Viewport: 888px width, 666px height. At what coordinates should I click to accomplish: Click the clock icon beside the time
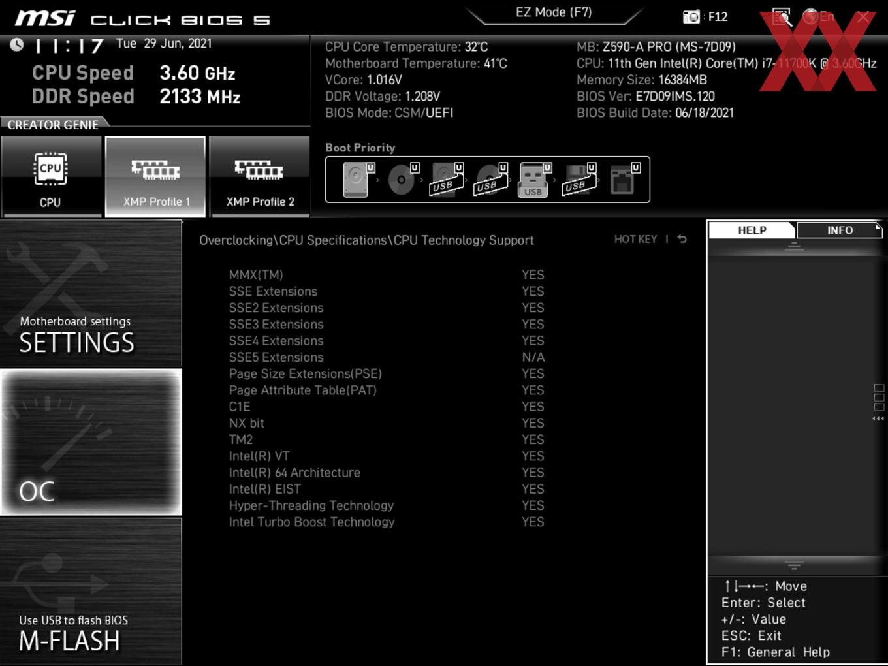tap(17, 44)
